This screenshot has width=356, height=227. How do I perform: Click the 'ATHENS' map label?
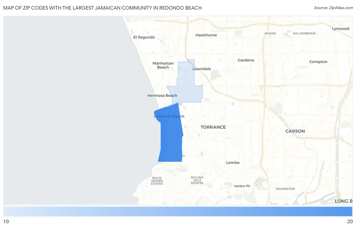tap(270, 33)
